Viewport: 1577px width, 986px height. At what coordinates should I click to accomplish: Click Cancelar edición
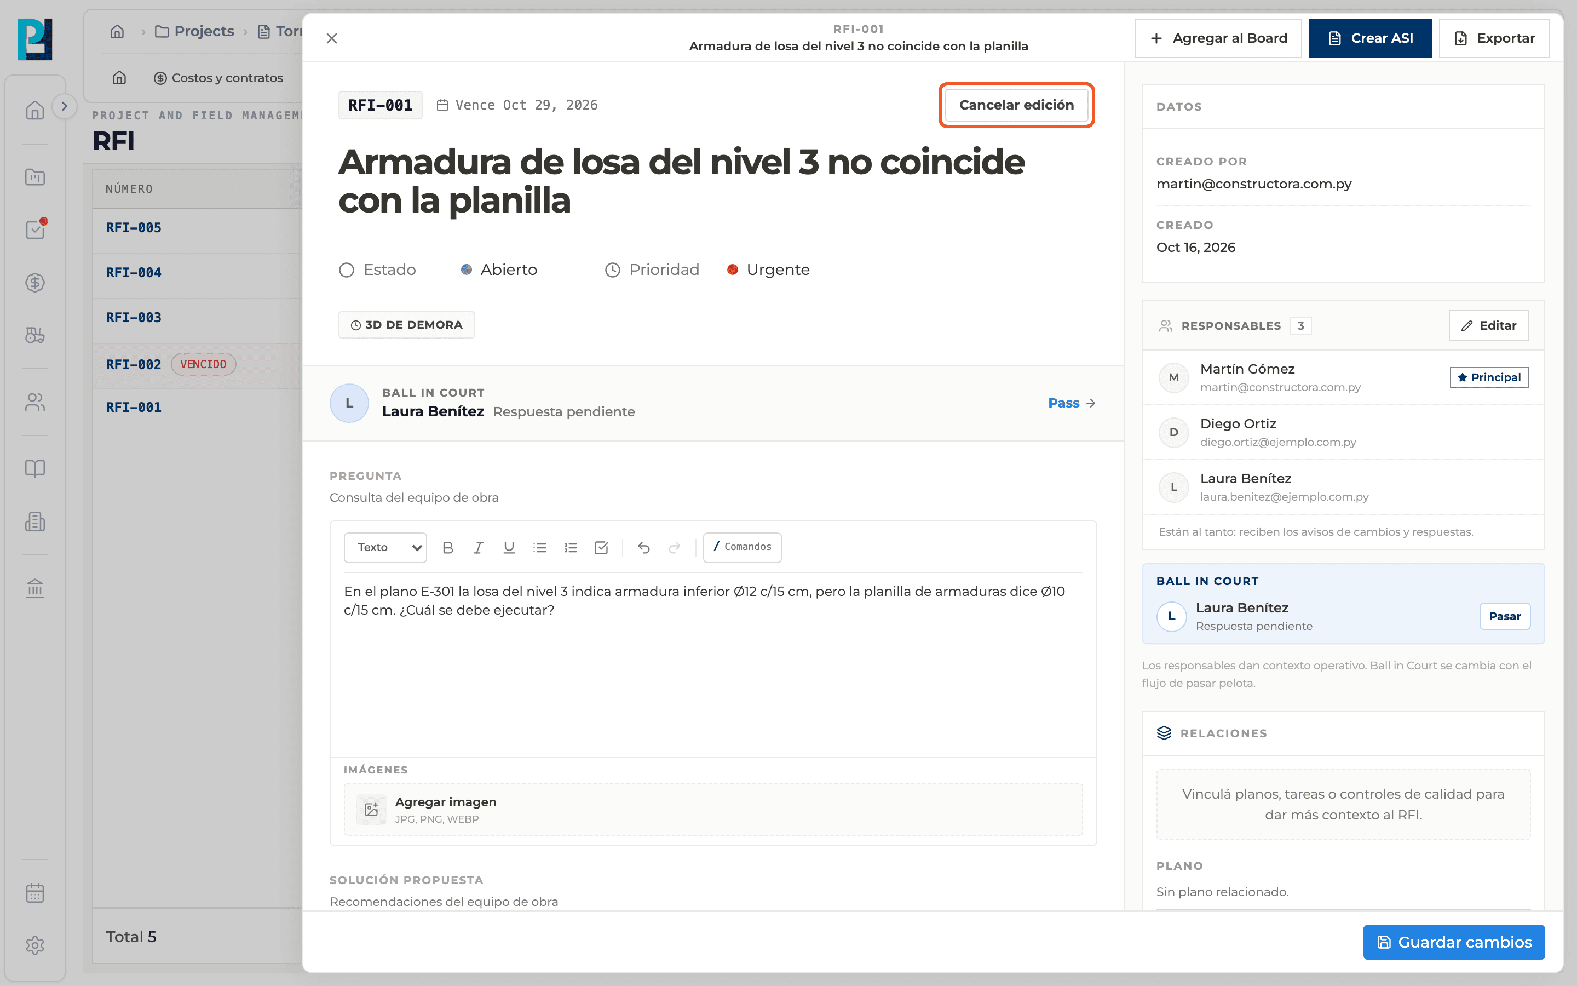pyautogui.click(x=1016, y=105)
